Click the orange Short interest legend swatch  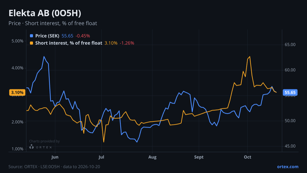(31, 43)
